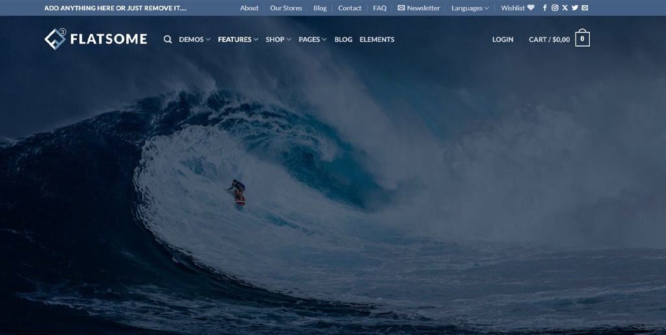Open the search magnifier icon
This screenshot has width=666, height=335.
coord(168,40)
